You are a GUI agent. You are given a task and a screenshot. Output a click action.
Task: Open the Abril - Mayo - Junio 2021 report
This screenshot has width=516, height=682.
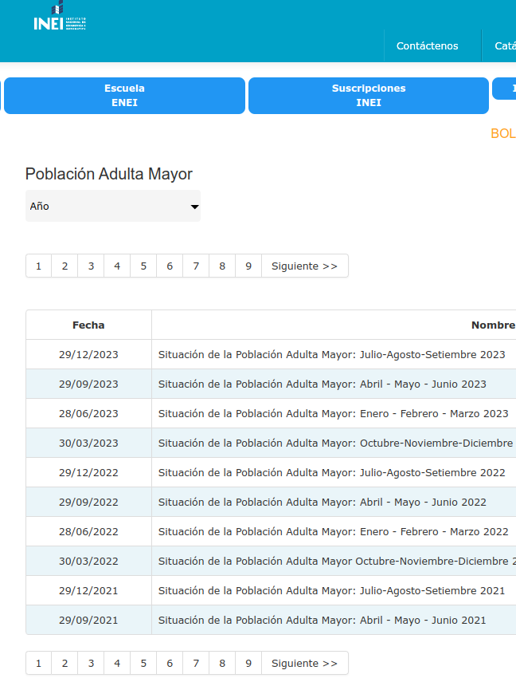coord(322,621)
